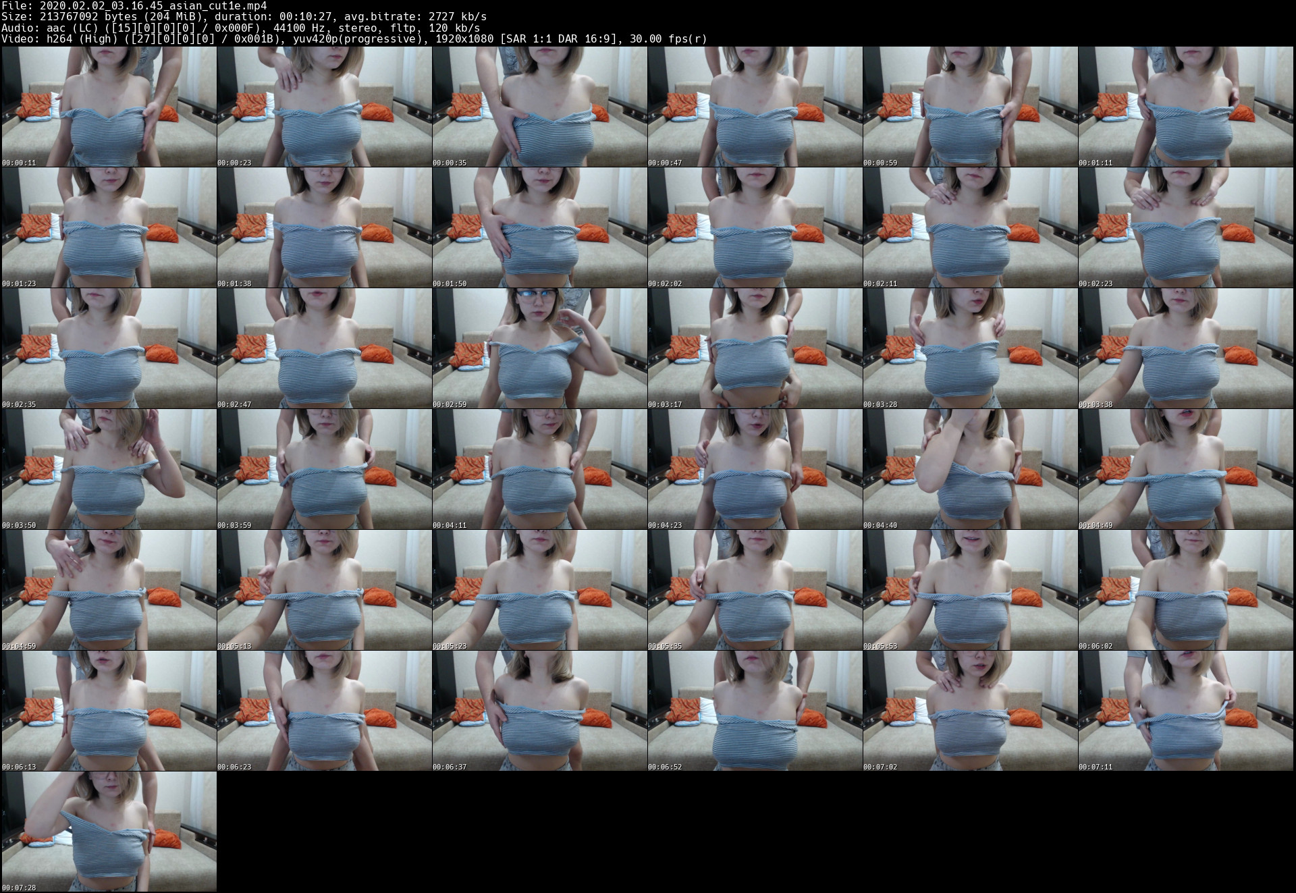Click the Video codec info line
This screenshot has height=893, width=1296.
354,38
